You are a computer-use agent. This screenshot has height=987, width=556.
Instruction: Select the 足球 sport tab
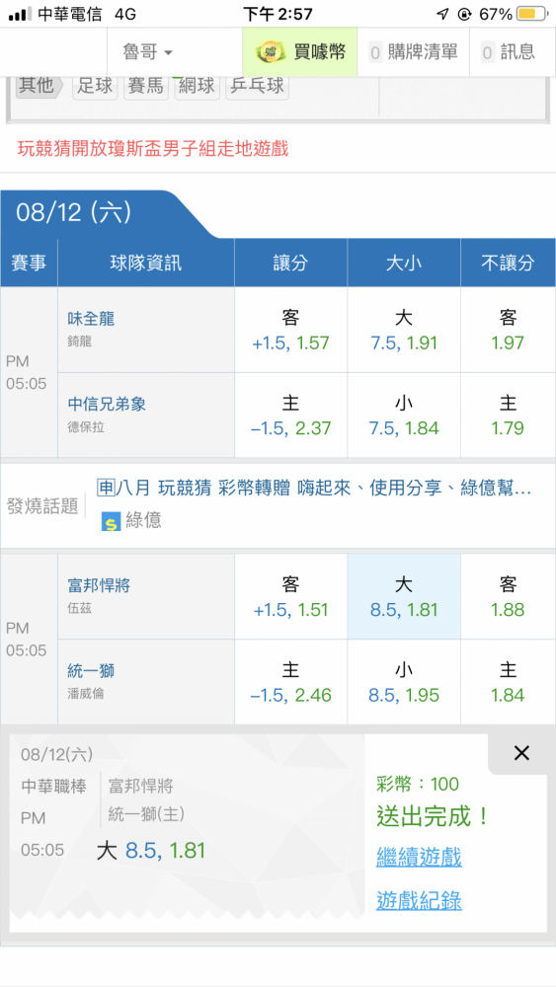tap(95, 86)
